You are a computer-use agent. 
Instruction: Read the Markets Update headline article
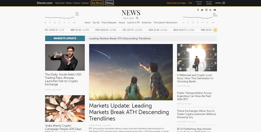[x=129, y=112]
